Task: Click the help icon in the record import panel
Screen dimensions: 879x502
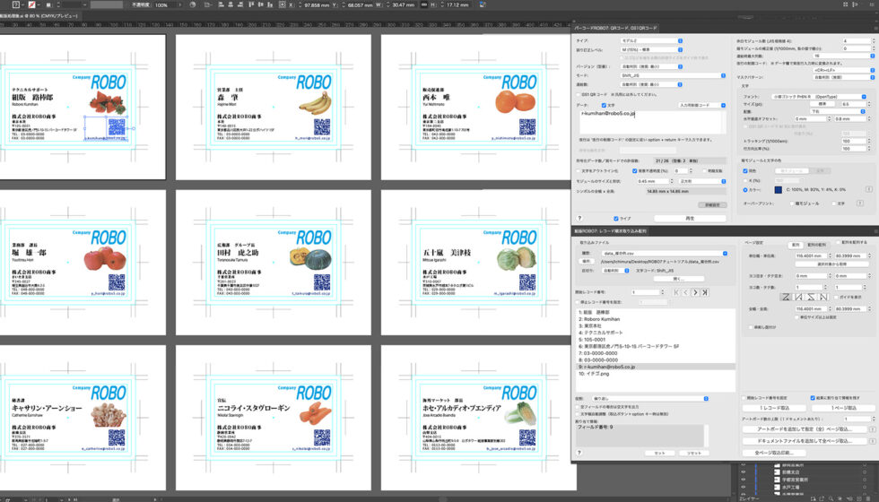Action: coord(579,454)
